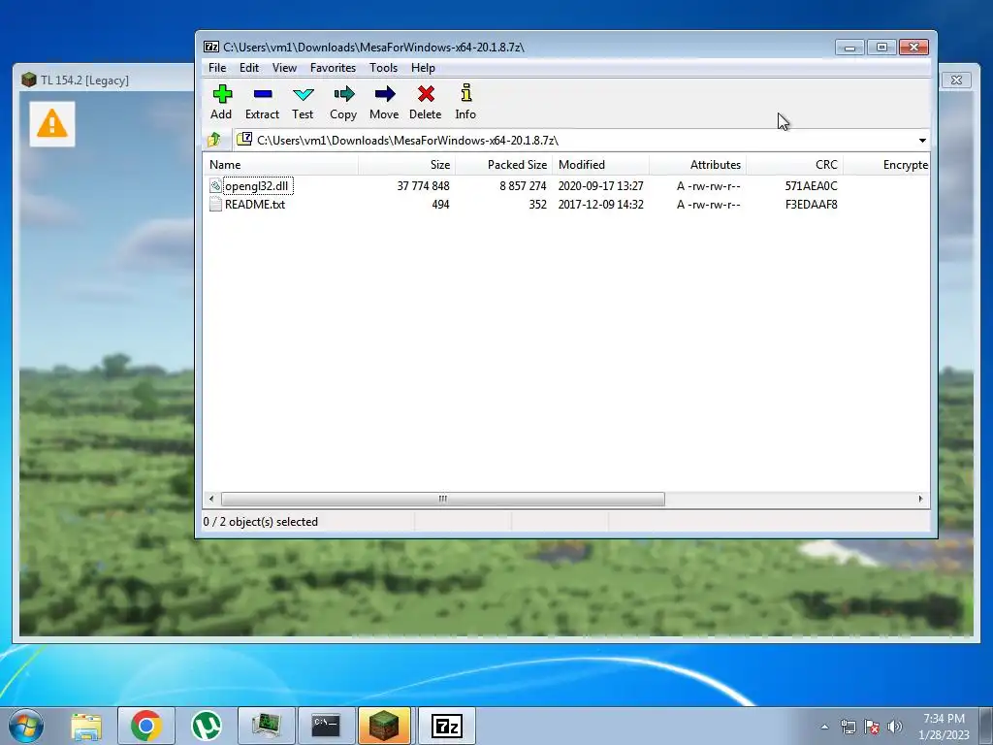Sort by Name column header
This screenshot has width=993, height=745.
(280, 165)
